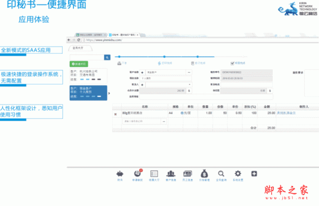Click the binding complete step icon
The image size is (319, 206).
coord(192,64)
